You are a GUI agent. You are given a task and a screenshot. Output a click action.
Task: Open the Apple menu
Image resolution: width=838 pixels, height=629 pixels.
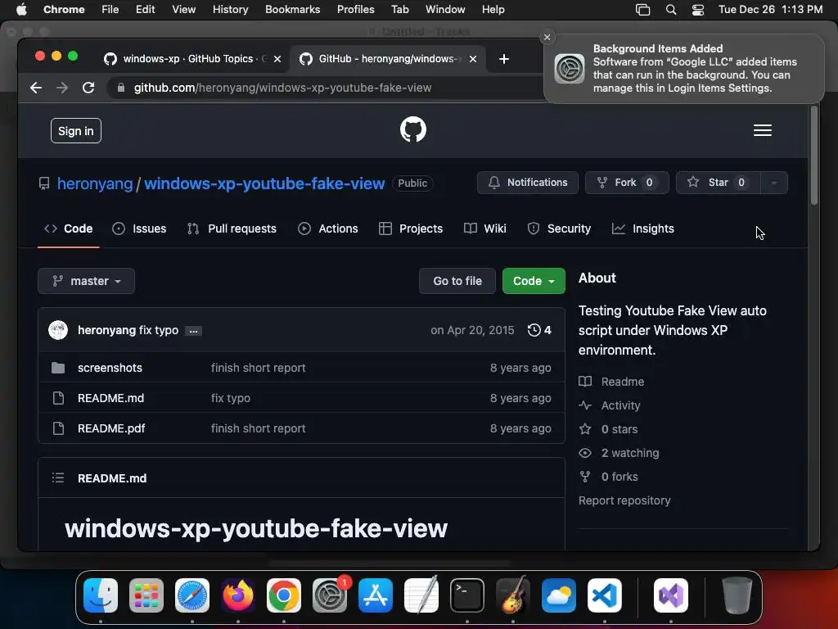[x=20, y=10]
